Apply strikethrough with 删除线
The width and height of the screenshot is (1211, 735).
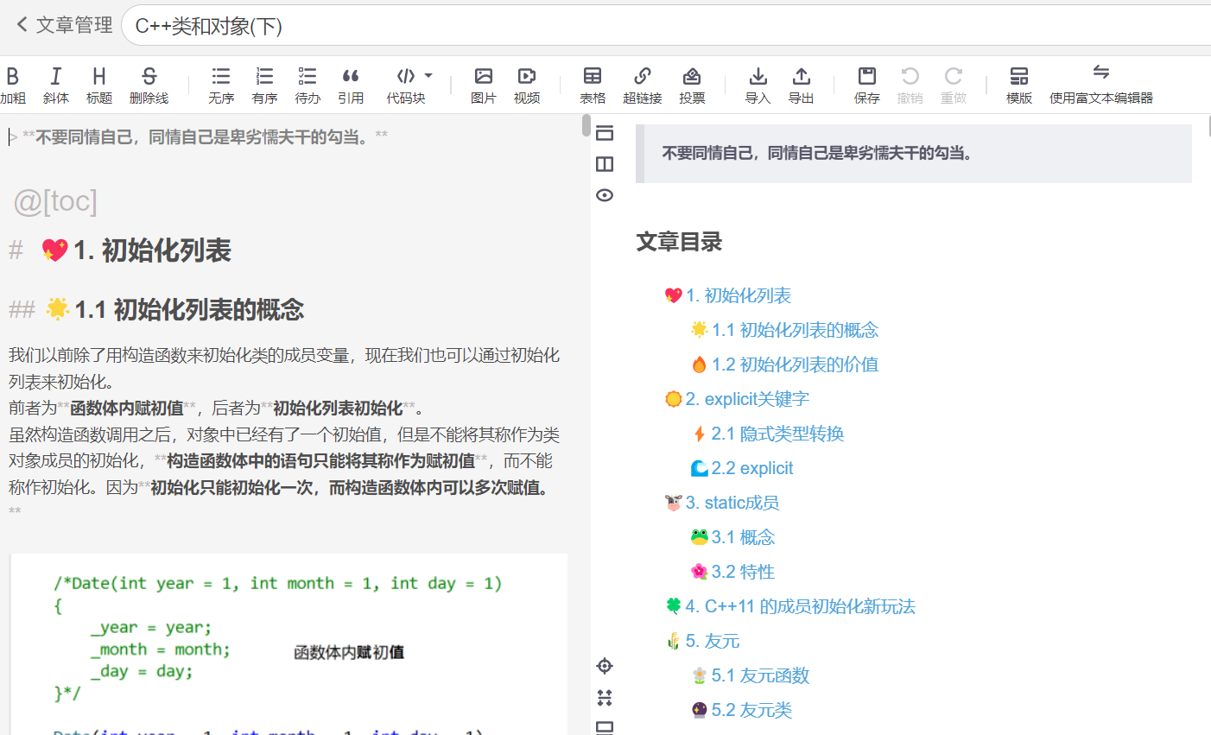pyautogui.click(x=149, y=86)
